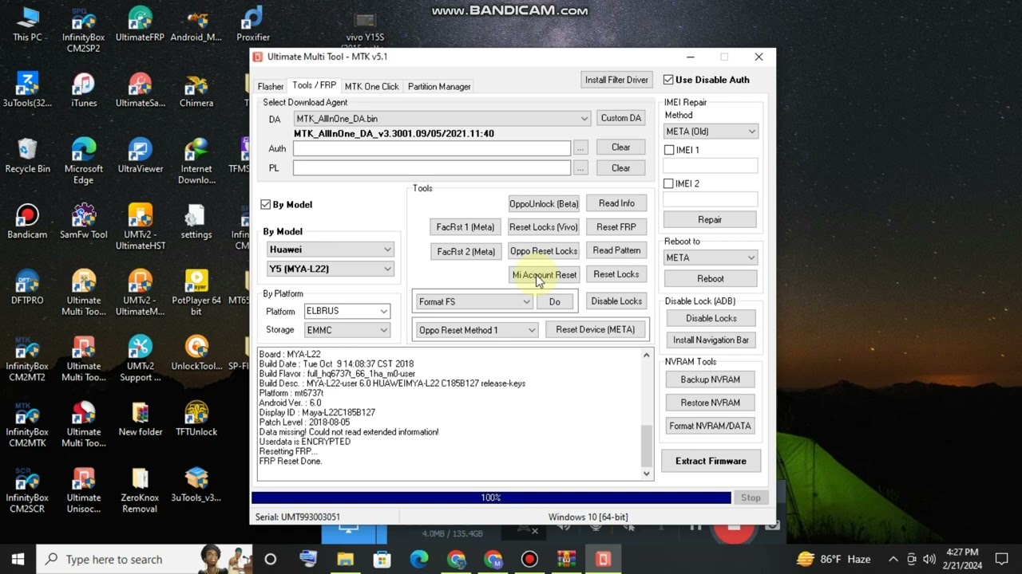Open Microsoft Store from the taskbar
Screen dimensions: 1022x574
pos(382,559)
